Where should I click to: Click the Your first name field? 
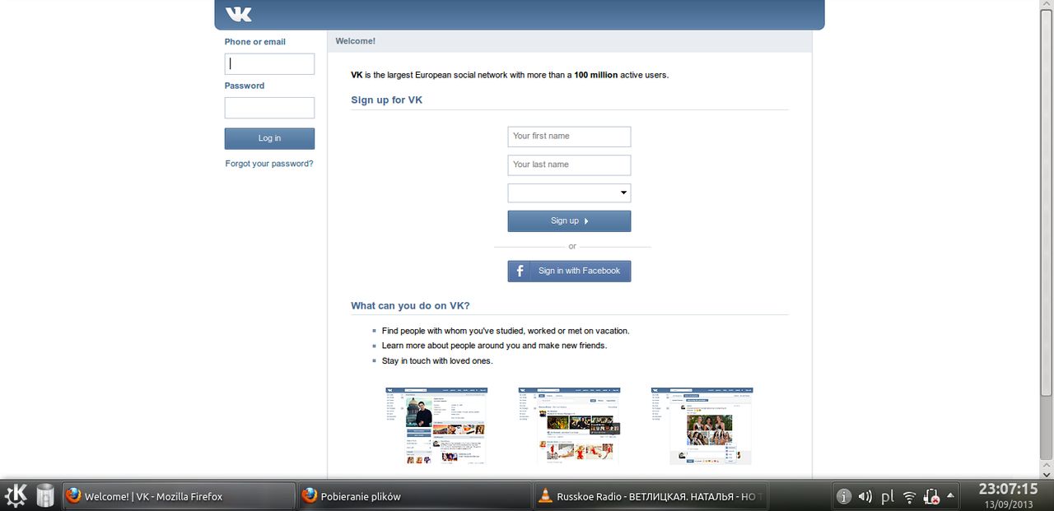point(569,137)
